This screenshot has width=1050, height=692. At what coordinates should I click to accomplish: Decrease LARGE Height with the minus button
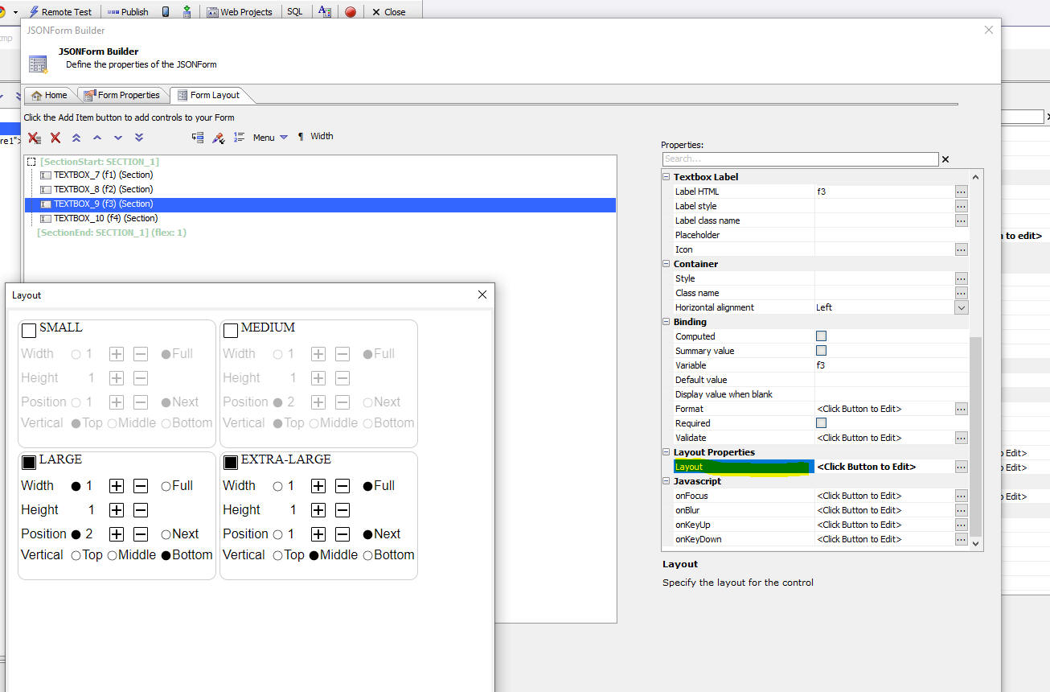[141, 510]
